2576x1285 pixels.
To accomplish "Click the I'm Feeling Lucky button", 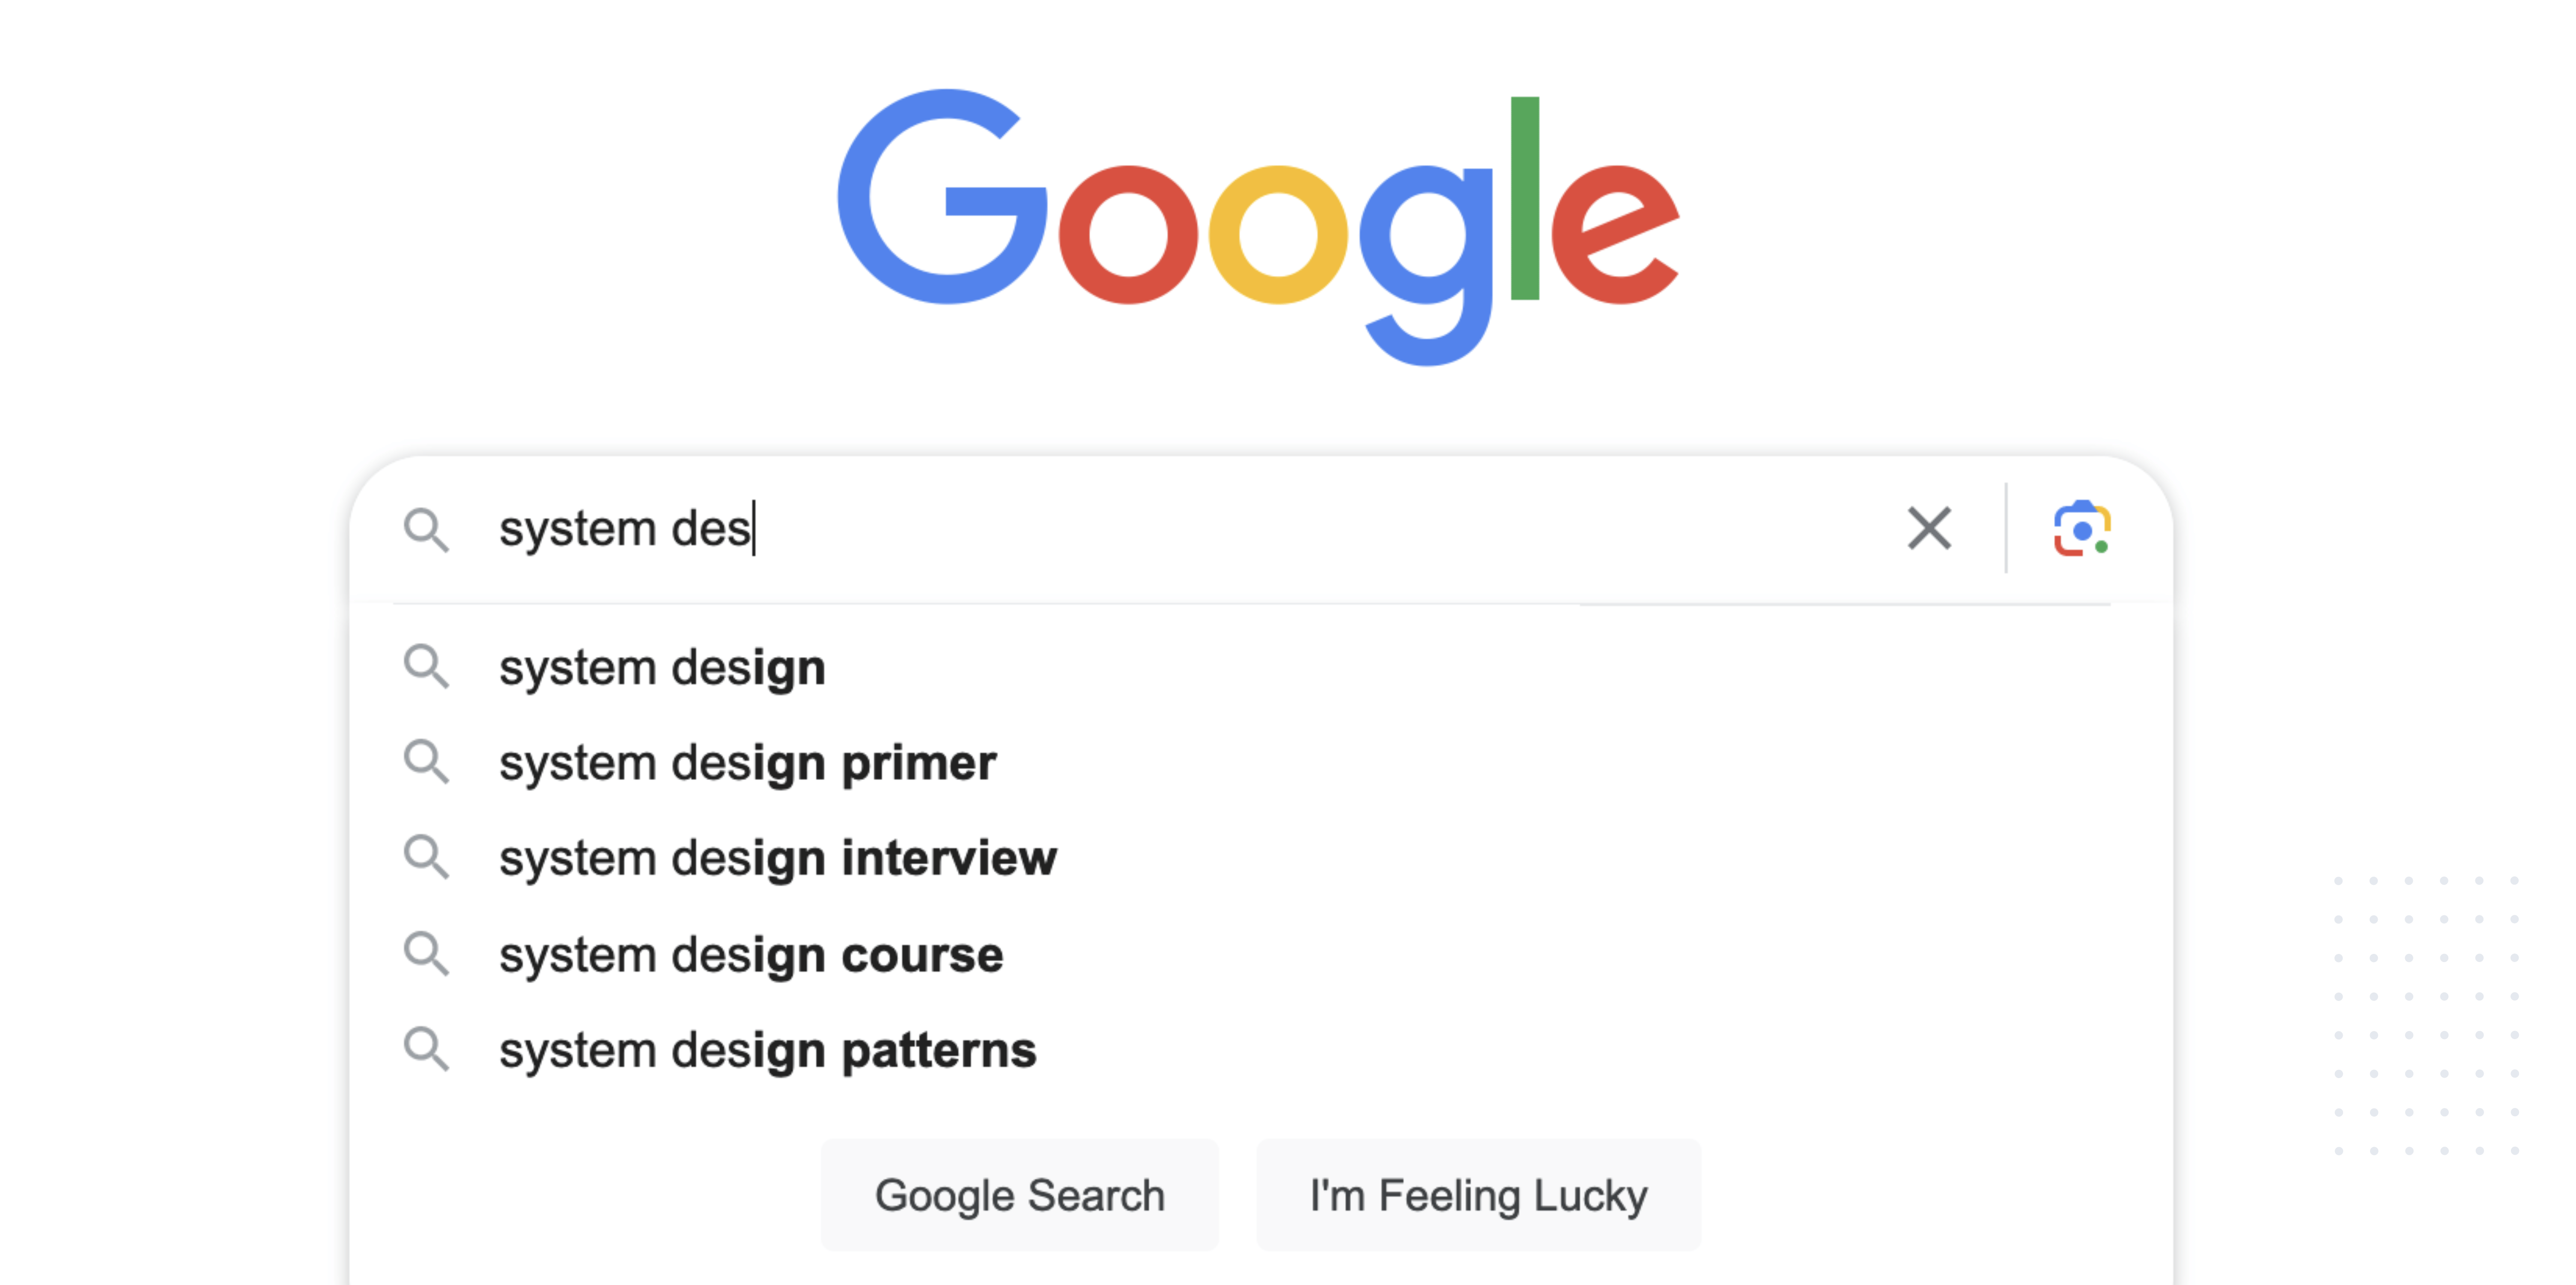I will pyautogui.click(x=1479, y=1195).
